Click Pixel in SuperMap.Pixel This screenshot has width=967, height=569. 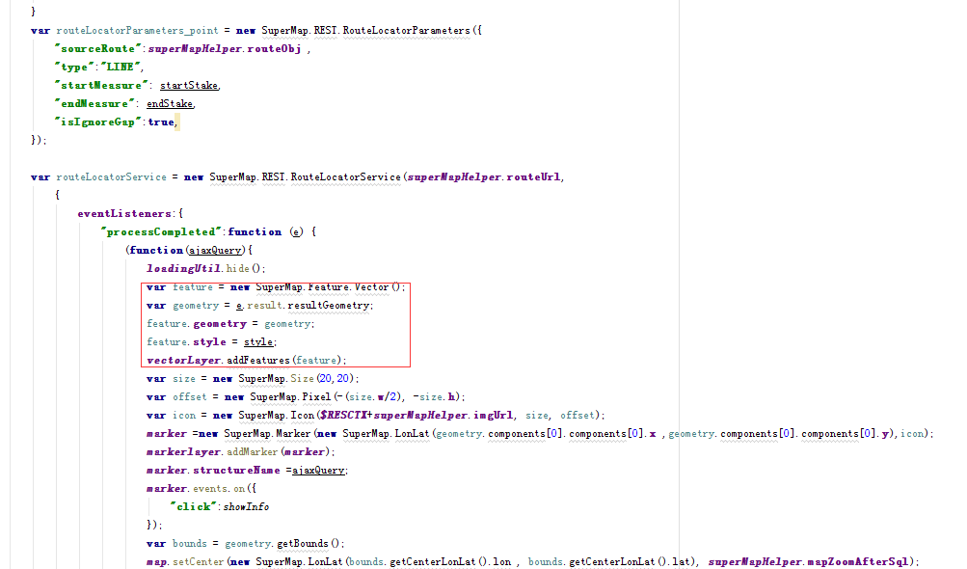tap(316, 396)
